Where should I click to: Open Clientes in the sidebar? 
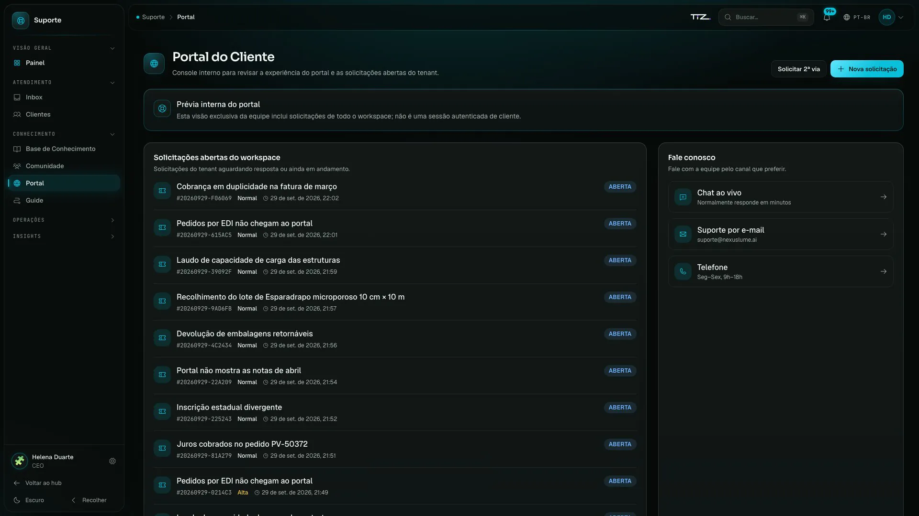tap(64, 115)
